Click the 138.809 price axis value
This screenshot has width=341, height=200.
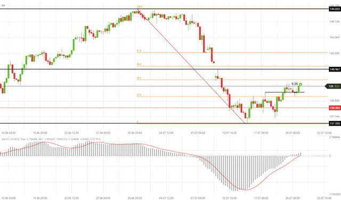click(x=334, y=101)
